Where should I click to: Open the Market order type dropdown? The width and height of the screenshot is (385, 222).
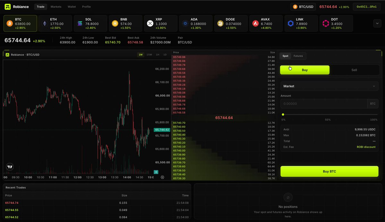click(329, 86)
